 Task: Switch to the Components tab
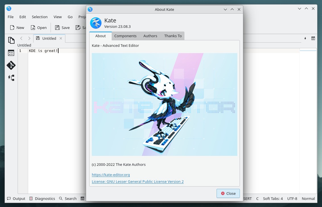(125, 36)
